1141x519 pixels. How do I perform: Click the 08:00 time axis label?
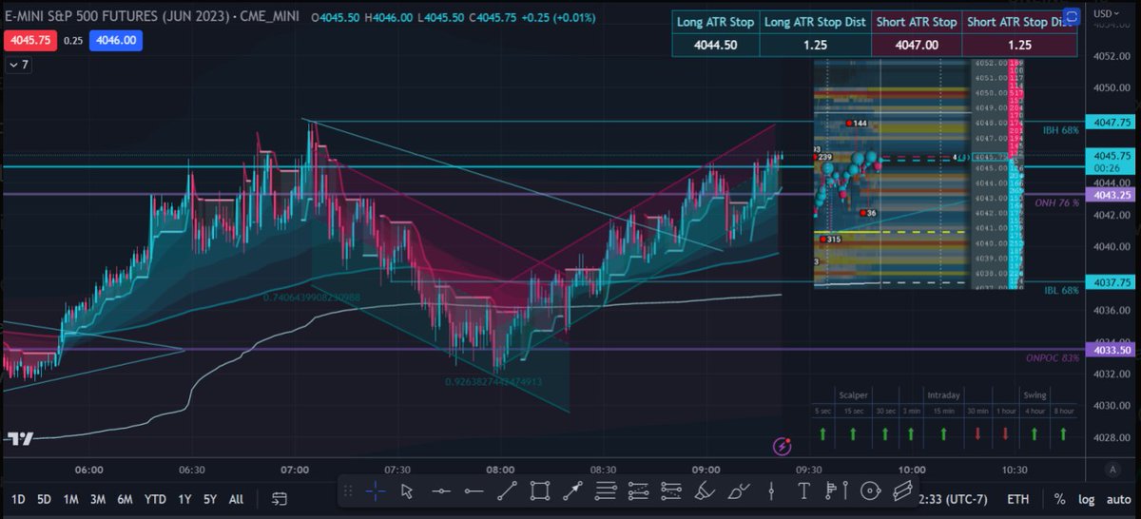[500, 470]
